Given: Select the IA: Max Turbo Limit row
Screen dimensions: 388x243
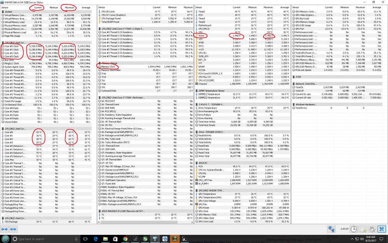Looking at the screenshot, I should click(x=145, y=139).
